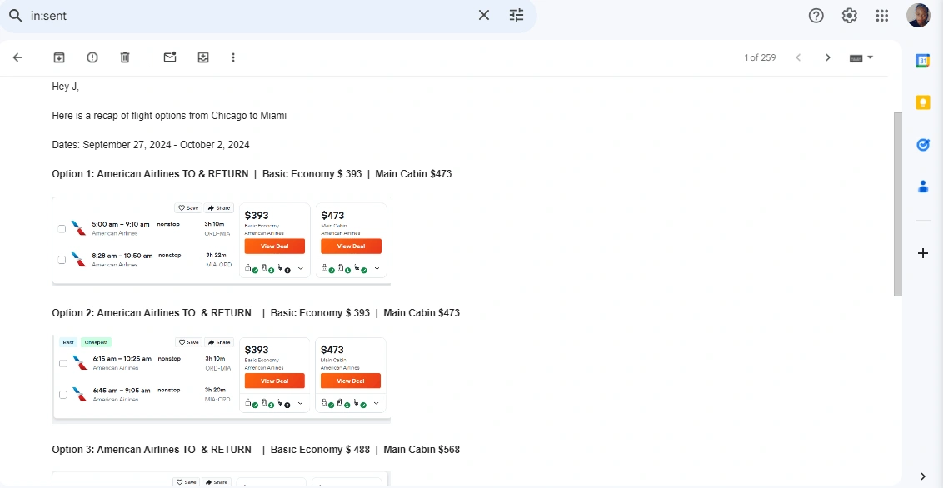The image size is (943, 488).
Task: Open the input tools keyboard dropdown
Action: [861, 57]
